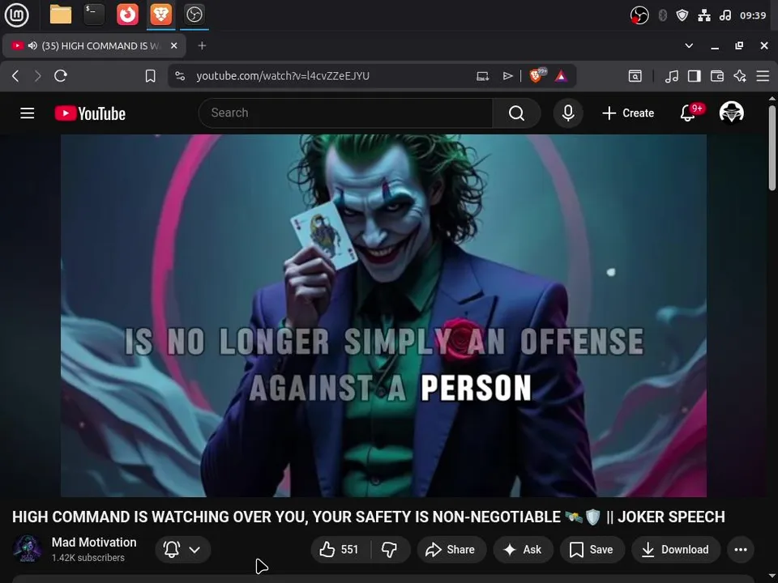Switch to Brave browser in the taskbar
The image size is (778, 583).
pyautogui.click(x=160, y=15)
